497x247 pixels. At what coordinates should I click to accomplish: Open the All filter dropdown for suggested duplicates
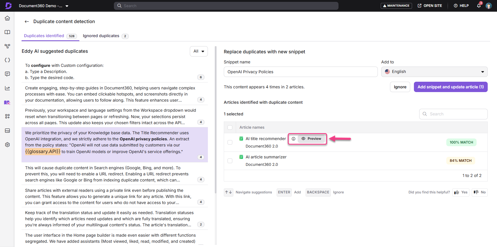[199, 51]
